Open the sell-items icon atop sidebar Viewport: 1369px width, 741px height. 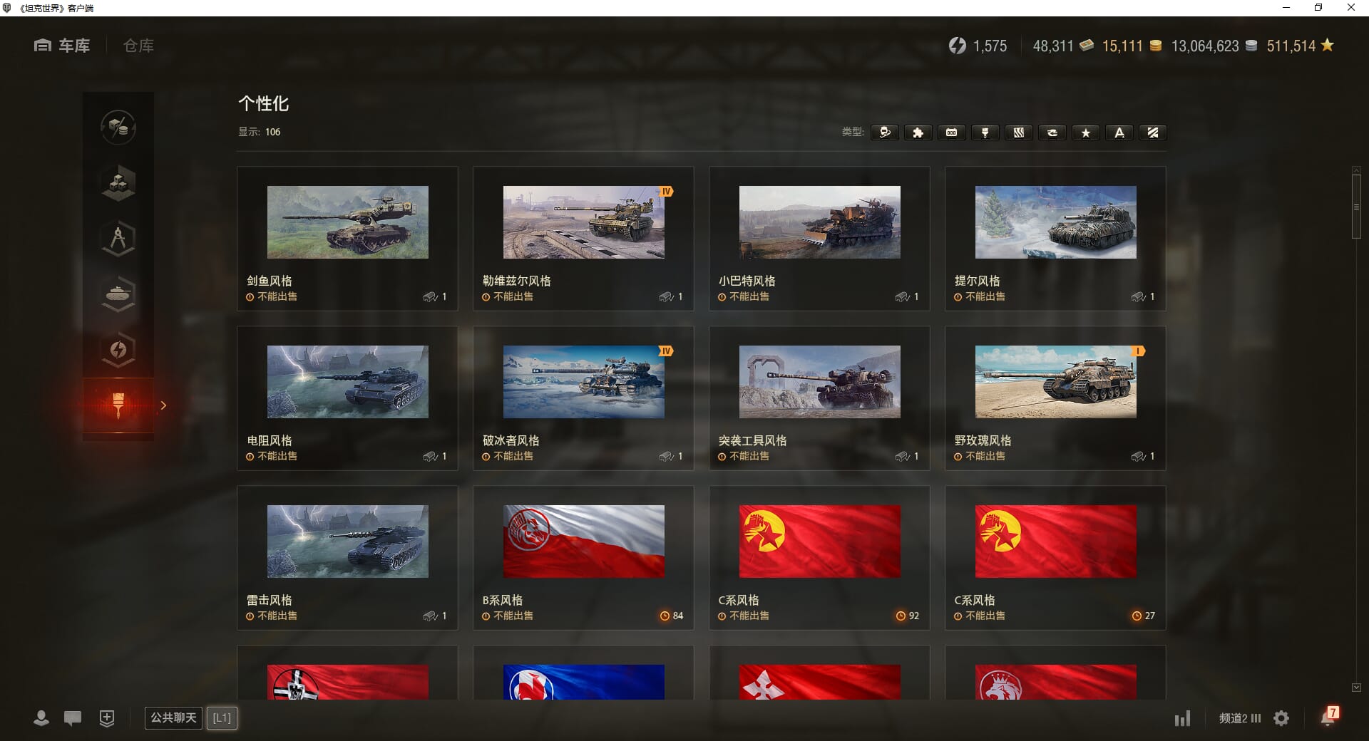118,128
